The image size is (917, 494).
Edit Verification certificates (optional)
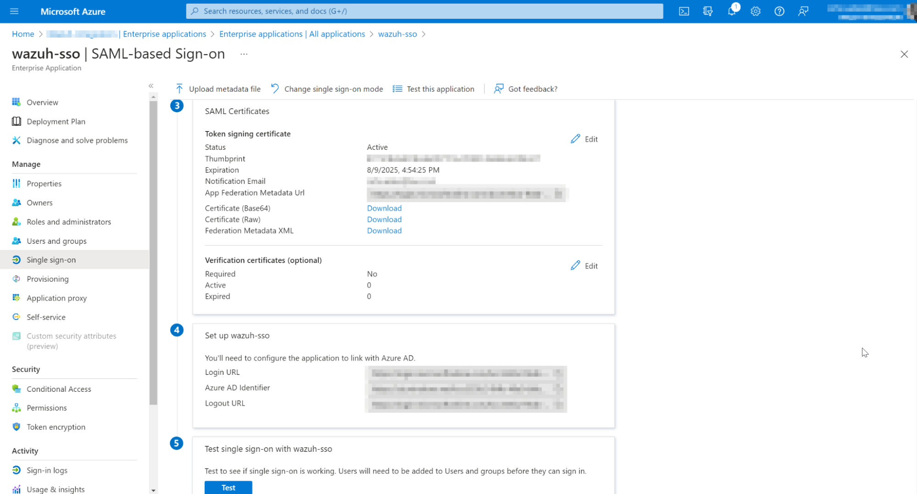pos(584,266)
